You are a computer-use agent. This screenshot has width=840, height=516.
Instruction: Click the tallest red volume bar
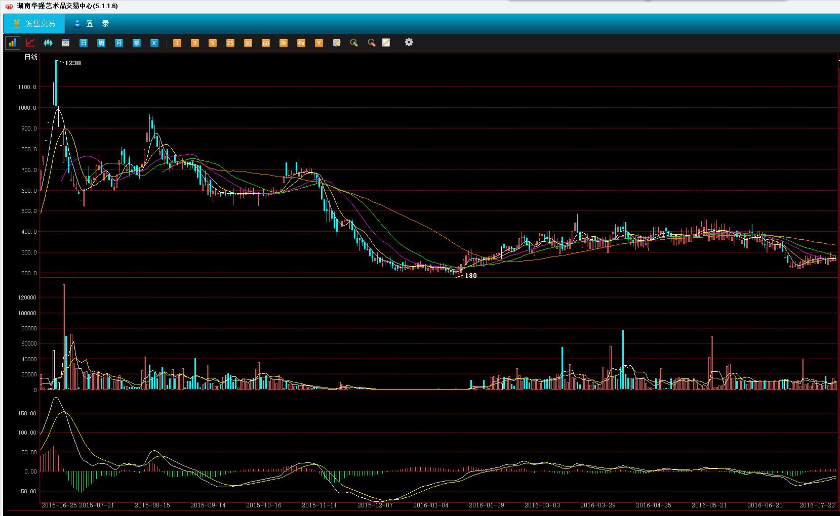pos(64,337)
